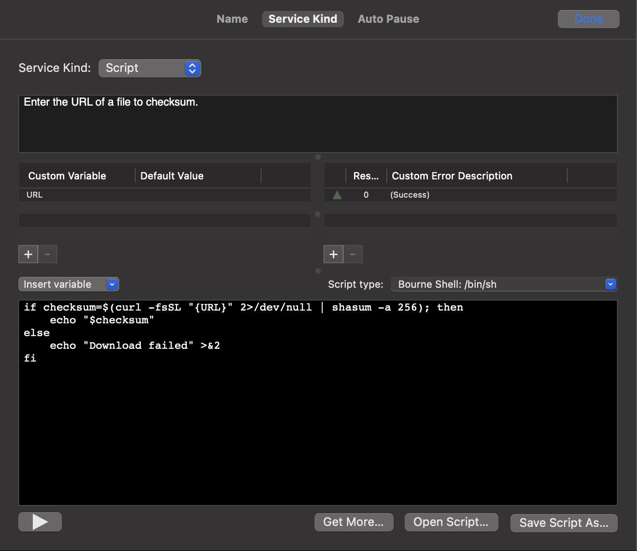Select the Service Kind tab

(303, 19)
